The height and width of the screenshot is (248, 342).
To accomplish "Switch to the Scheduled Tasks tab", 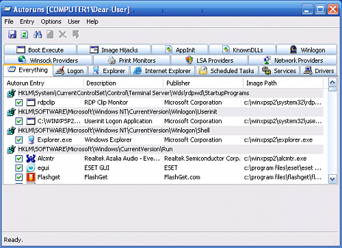I will pyautogui.click(x=226, y=71).
